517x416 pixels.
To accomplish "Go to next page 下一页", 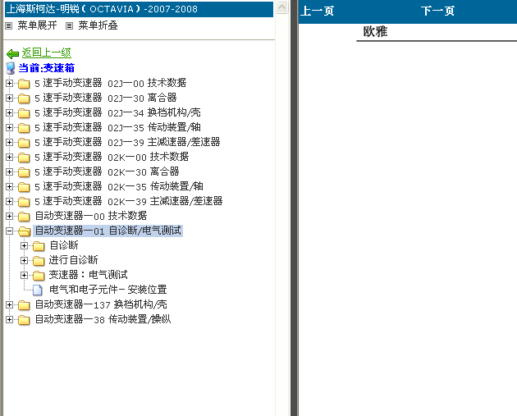I will coord(437,11).
